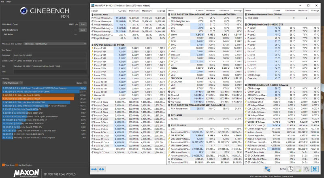Select the Xeon W-3265M ranking row

pos(44,102)
